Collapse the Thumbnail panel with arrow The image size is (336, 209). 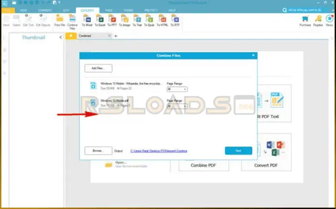(x=61, y=37)
